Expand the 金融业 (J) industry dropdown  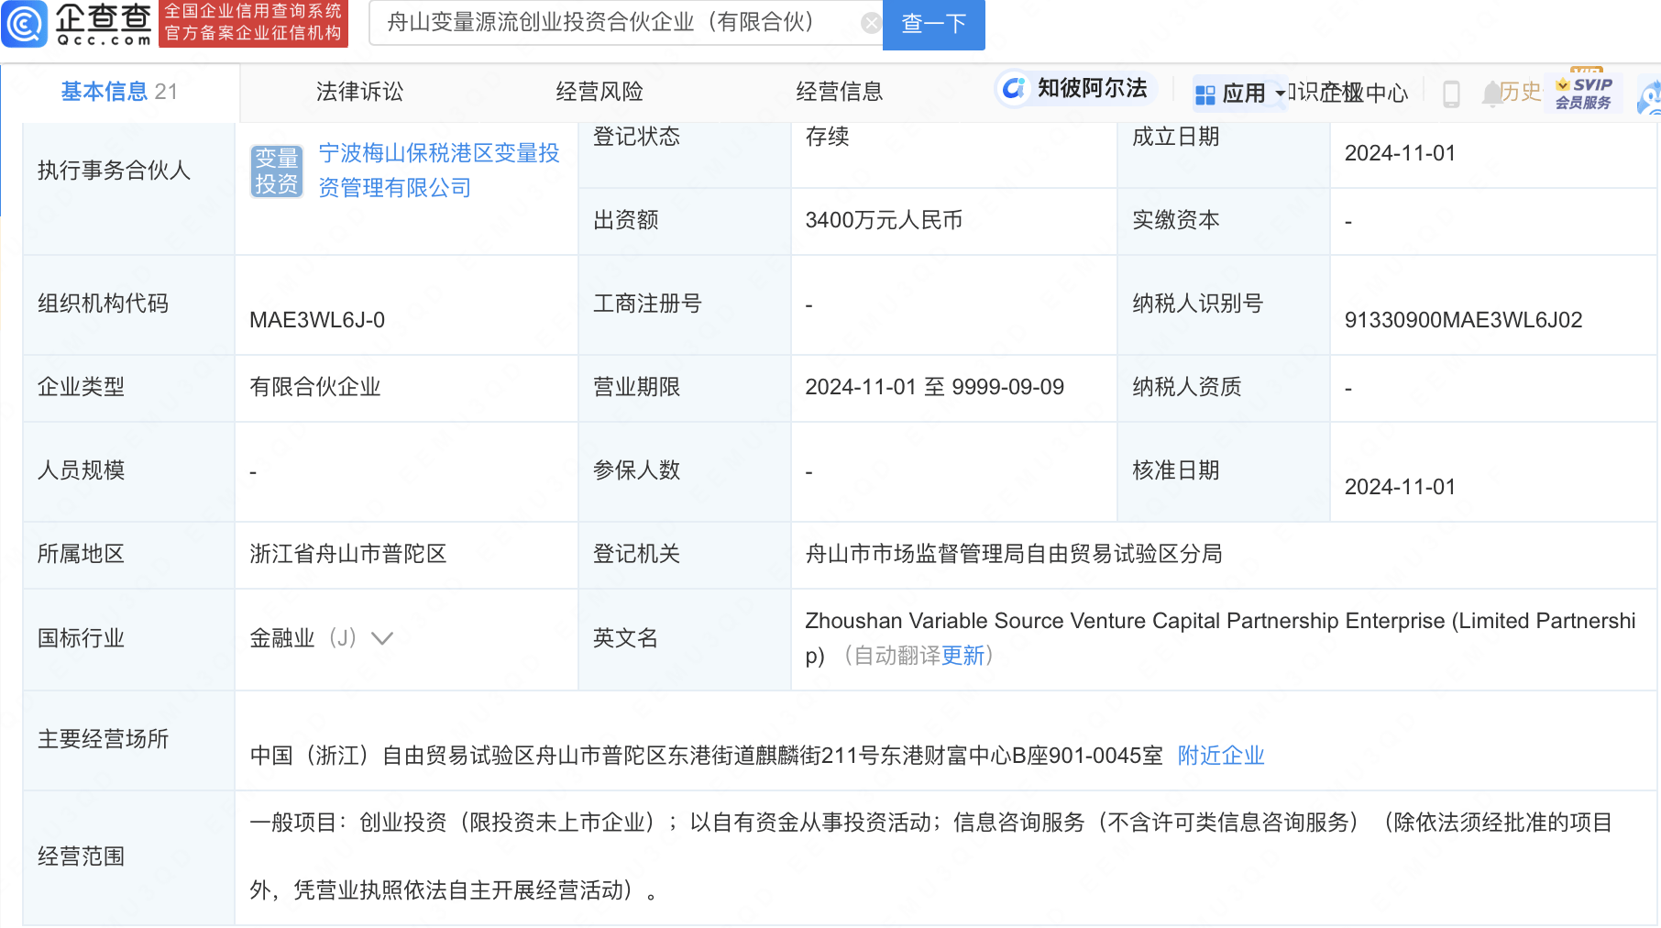pyautogui.click(x=381, y=637)
